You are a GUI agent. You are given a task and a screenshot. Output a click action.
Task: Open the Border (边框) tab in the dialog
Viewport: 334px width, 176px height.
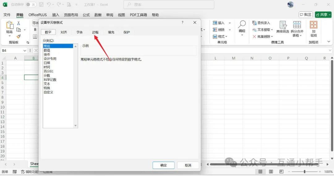95,32
